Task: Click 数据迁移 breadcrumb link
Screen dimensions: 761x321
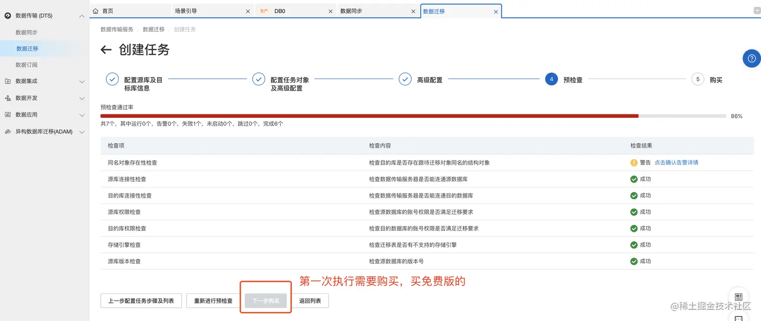Action: [x=154, y=29]
